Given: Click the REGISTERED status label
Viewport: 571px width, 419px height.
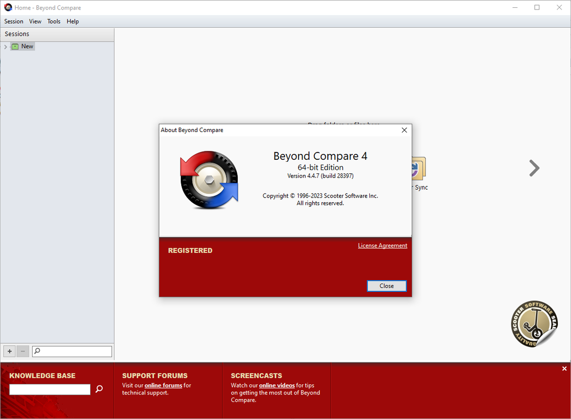Looking at the screenshot, I should pos(190,250).
